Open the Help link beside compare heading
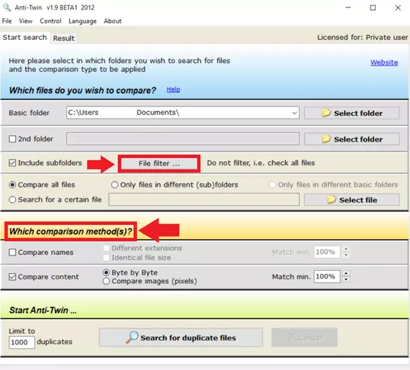Screen dimensions: 410x370 [x=173, y=89]
